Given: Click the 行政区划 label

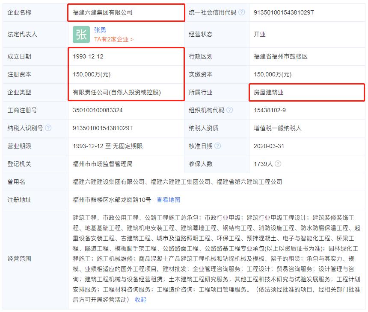Looking at the screenshot, I should pyautogui.click(x=201, y=56).
